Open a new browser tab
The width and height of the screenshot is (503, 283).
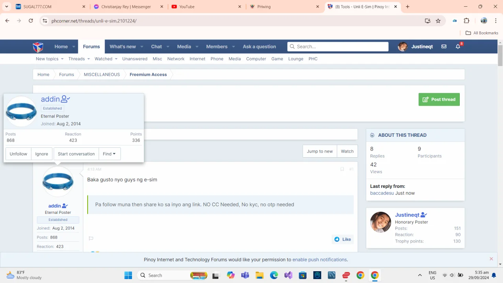click(x=408, y=7)
